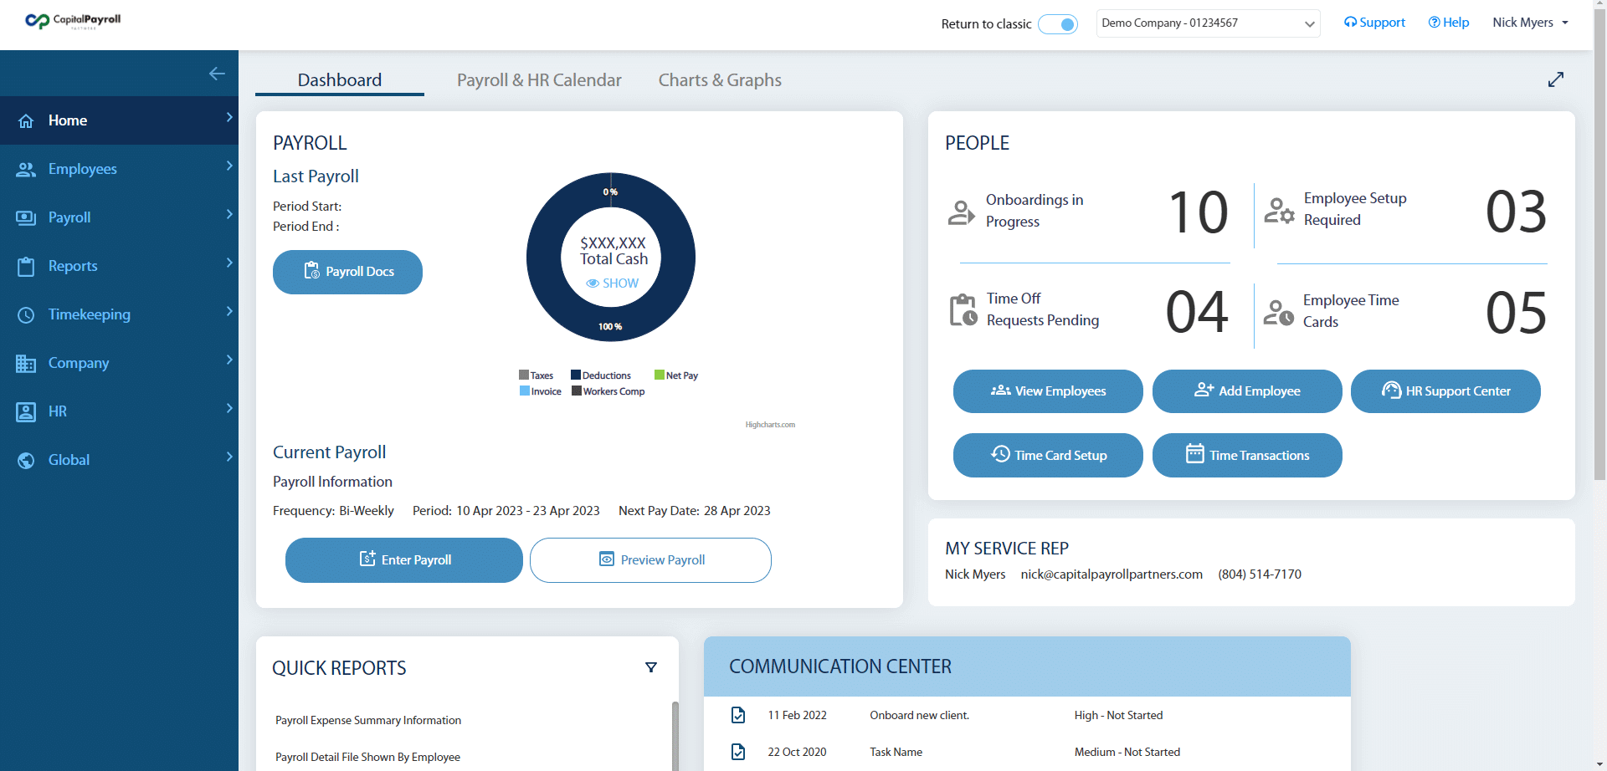Switch to the Payroll & HR Calendar tab
Viewport: 1607px width, 771px height.
(538, 79)
